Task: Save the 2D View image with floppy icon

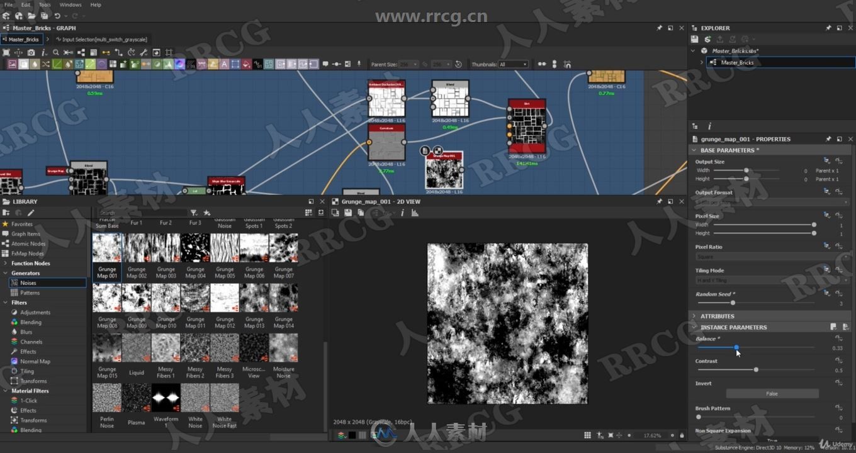Action: (348, 213)
